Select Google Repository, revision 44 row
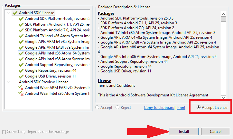The image size is (233, 139). pyautogui.click(x=51, y=70)
